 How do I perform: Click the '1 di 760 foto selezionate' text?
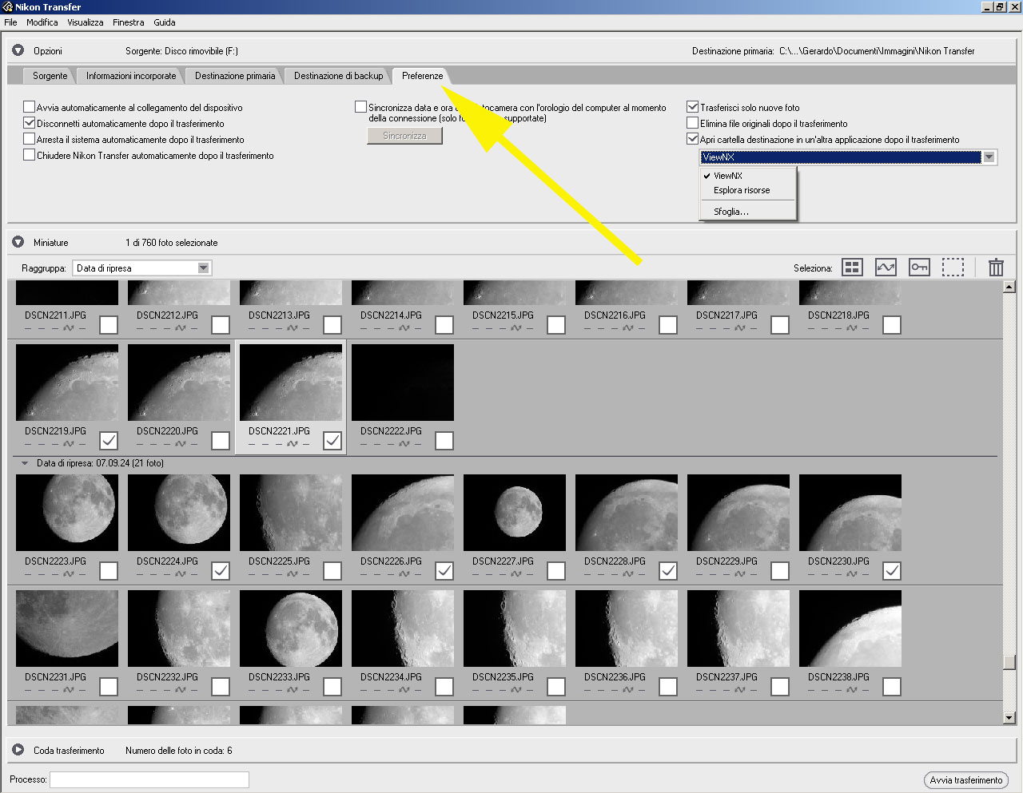(x=172, y=243)
